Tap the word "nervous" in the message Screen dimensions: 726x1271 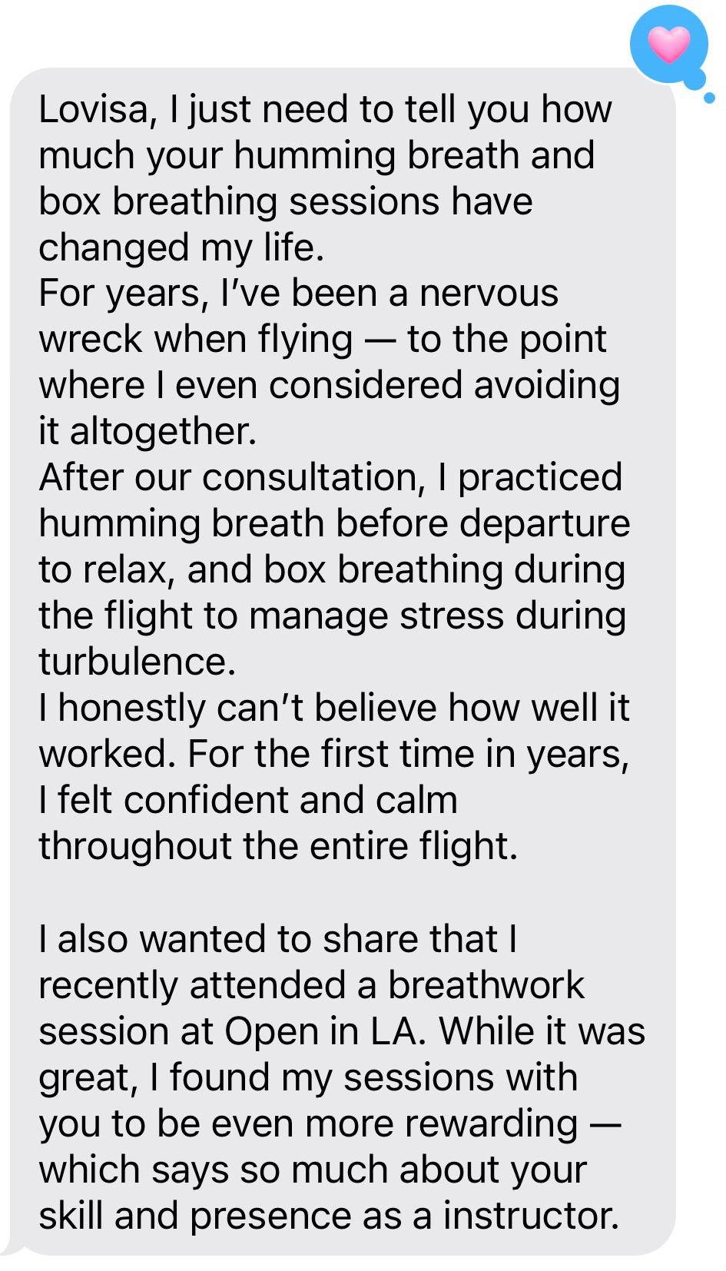(x=489, y=294)
